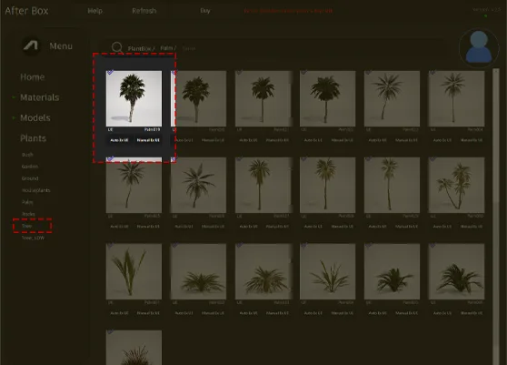The image size is (507, 365).
Task: Click Auto Ex UE under Palm024
Action: pyautogui.click(x=442, y=140)
